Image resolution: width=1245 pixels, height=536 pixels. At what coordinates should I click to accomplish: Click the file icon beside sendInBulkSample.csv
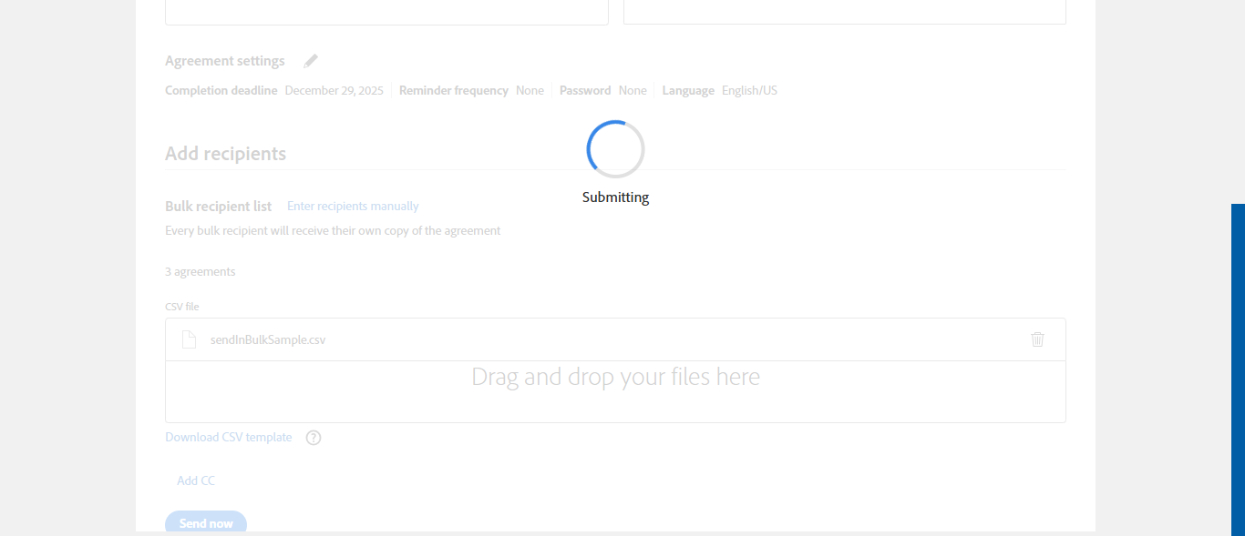pyautogui.click(x=189, y=339)
